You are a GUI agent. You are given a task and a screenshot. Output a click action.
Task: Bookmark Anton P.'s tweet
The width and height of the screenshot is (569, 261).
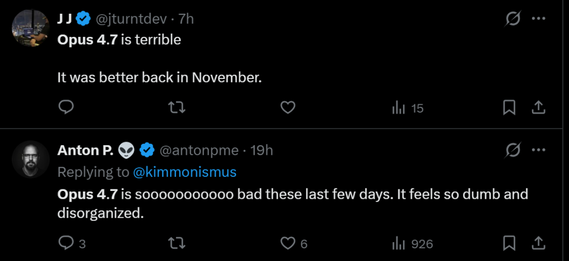[x=509, y=243]
